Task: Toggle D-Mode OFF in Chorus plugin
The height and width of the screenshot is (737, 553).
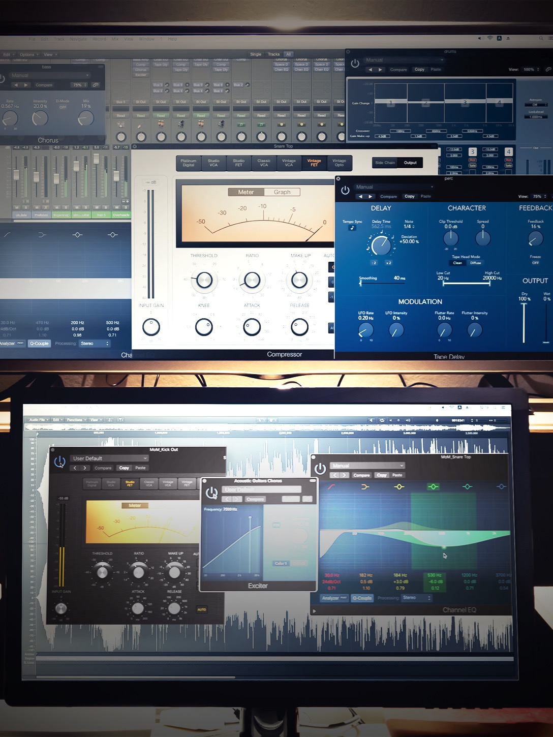Action: (63, 107)
